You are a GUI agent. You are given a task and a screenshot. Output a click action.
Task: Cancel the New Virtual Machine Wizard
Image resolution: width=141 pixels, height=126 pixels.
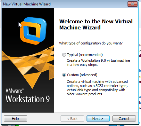click(124, 119)
